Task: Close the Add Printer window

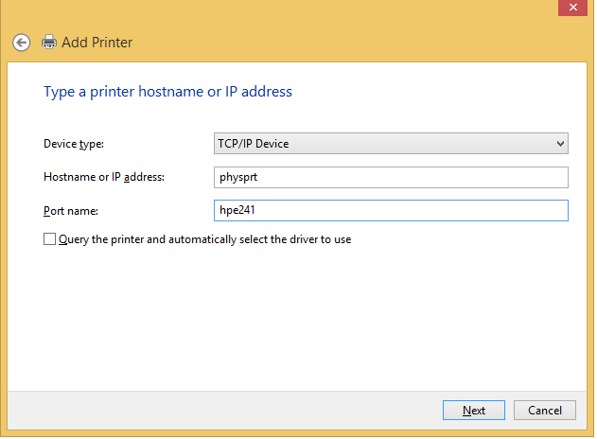Action: coord(571,8)
